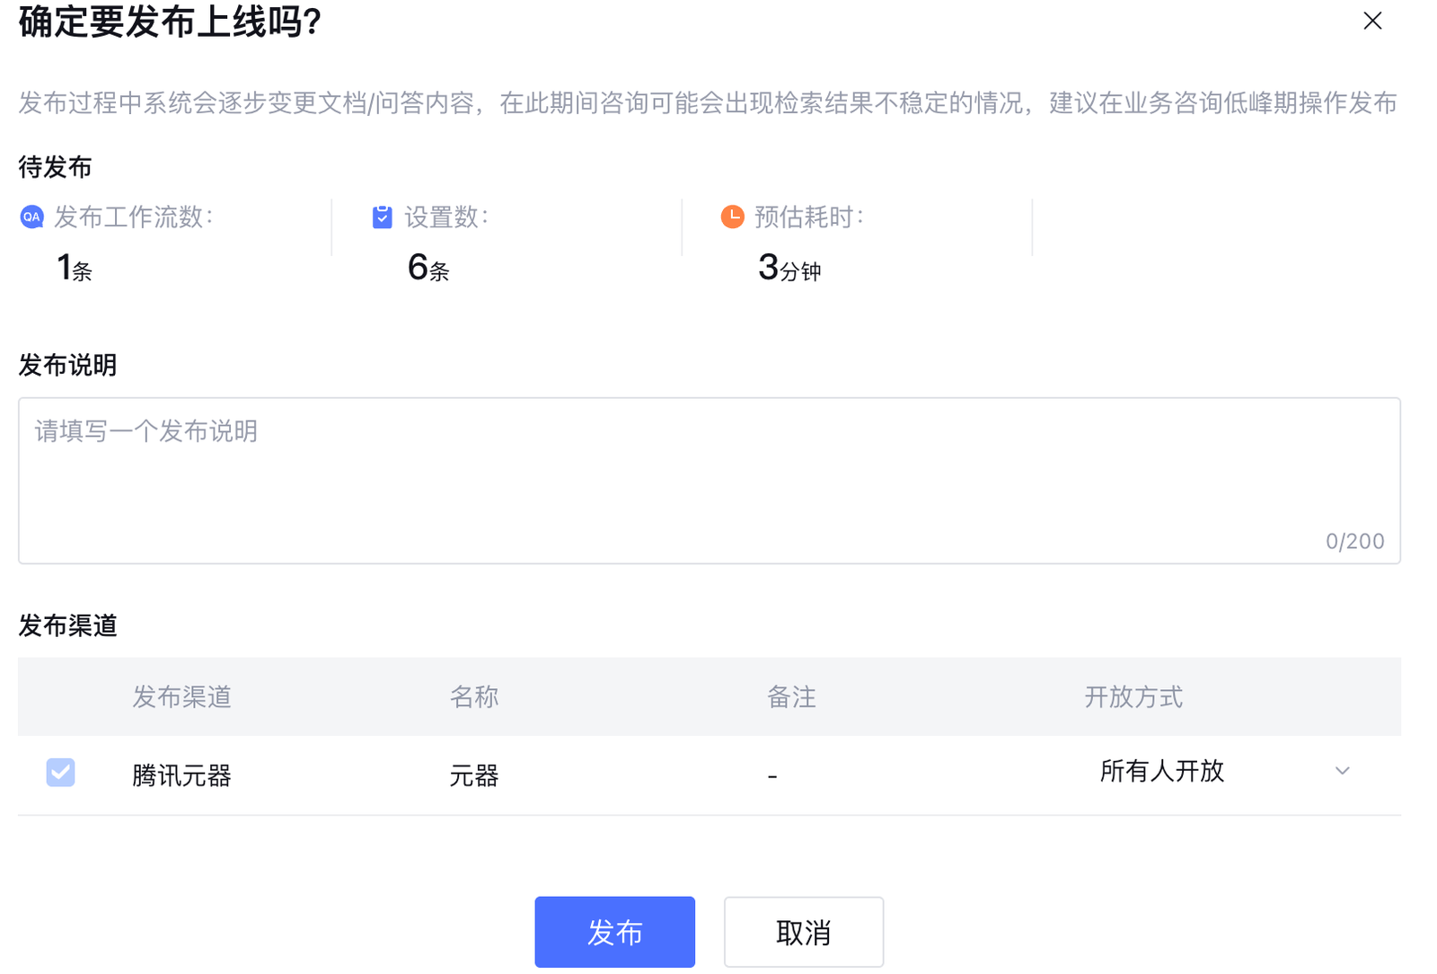Click the chevron arrow in 开放方式 column
The image size is (1437, 974).
[1342, 771]
